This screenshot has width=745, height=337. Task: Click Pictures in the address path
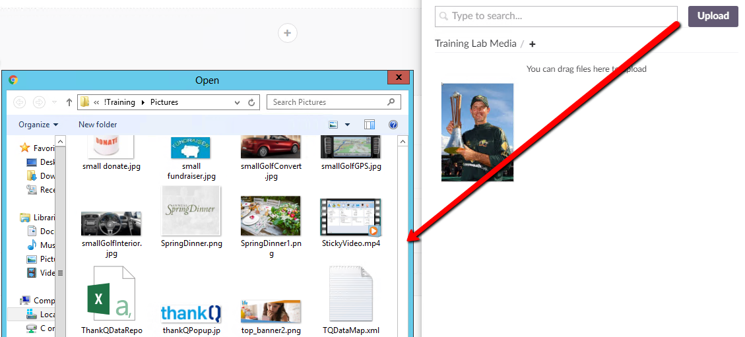tap(164, 102)
